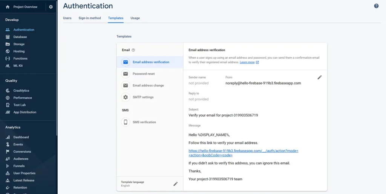The height and width of the screenshot is (194, 386).
Task: Click the Hosting globe icon
Action: click(x=8, y=52)
